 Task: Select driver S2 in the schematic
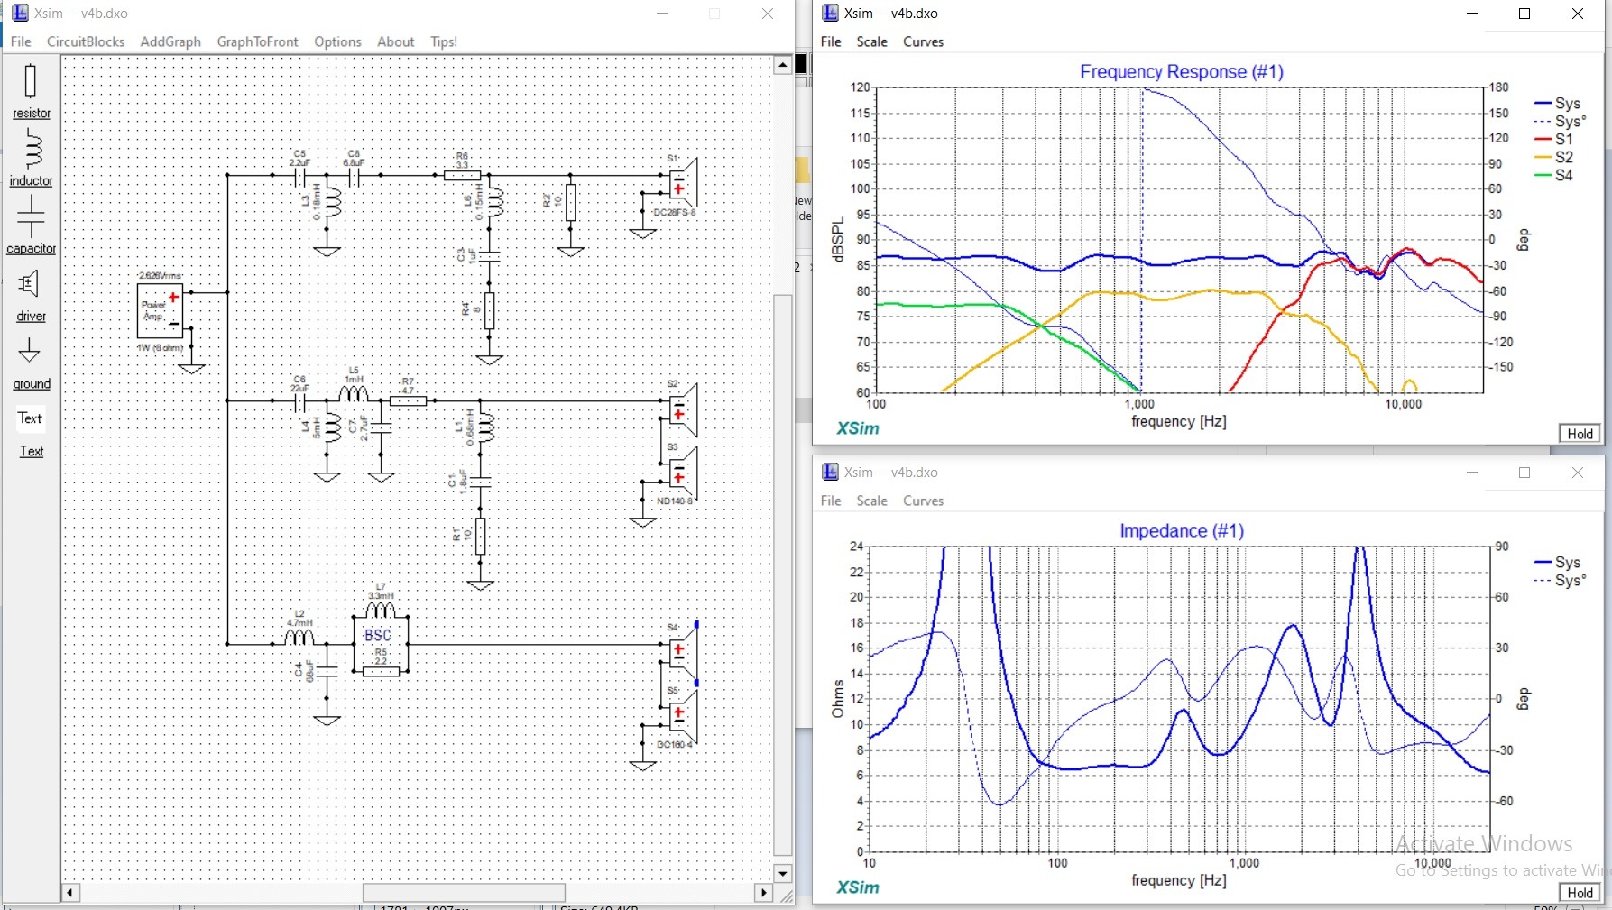click(682, 409)
